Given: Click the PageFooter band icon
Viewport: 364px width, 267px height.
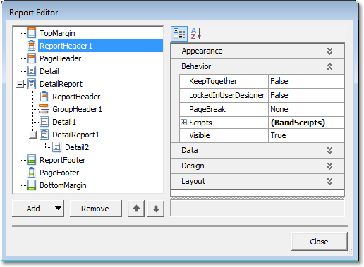Looking at the screenshot, I should tap(31, 173).
